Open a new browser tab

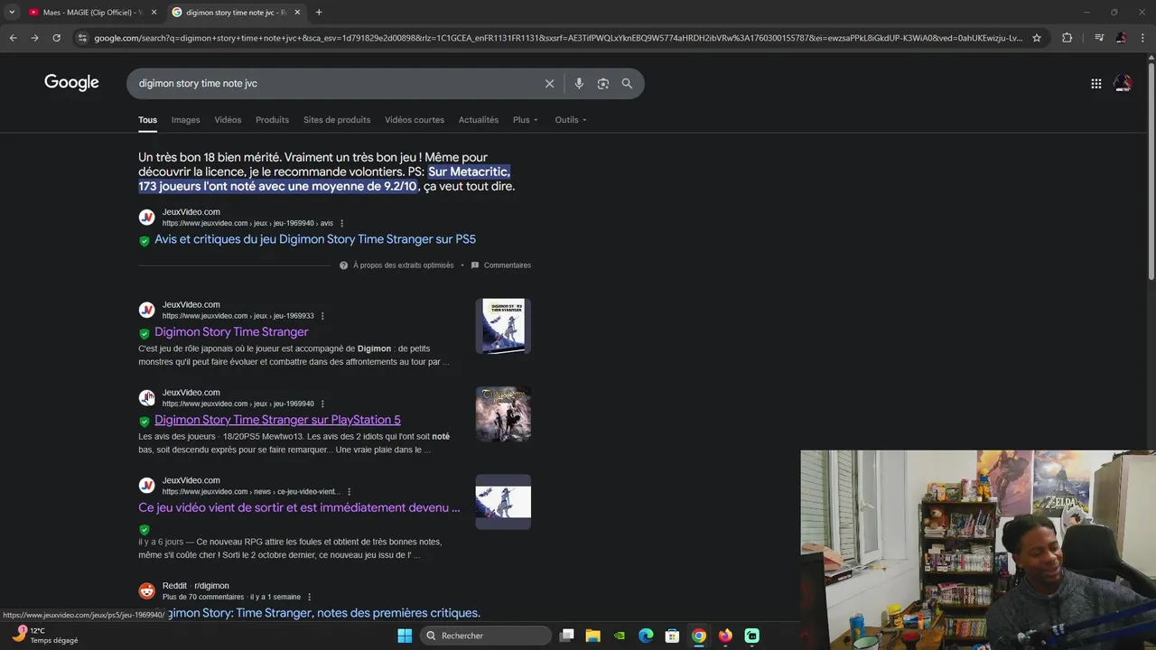point(319,12)
